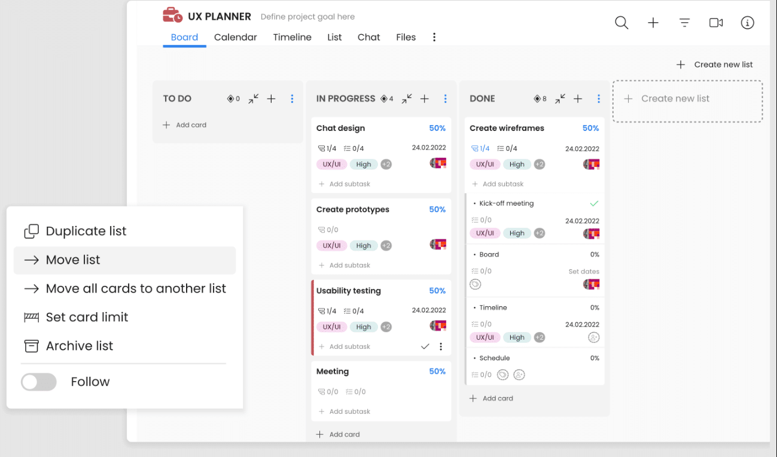Switch to the Calendar tab

pyautogui.click(x=235, y=37)
